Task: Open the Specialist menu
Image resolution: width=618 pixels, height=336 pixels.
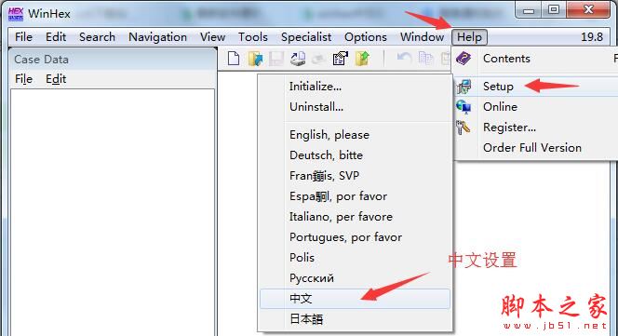Action: coord(306,37)
